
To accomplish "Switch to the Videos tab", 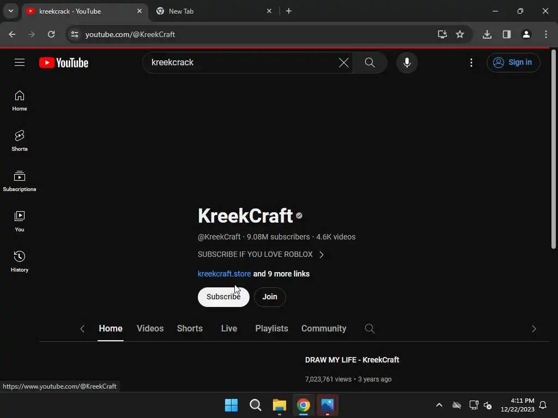I will coord(150,328).
